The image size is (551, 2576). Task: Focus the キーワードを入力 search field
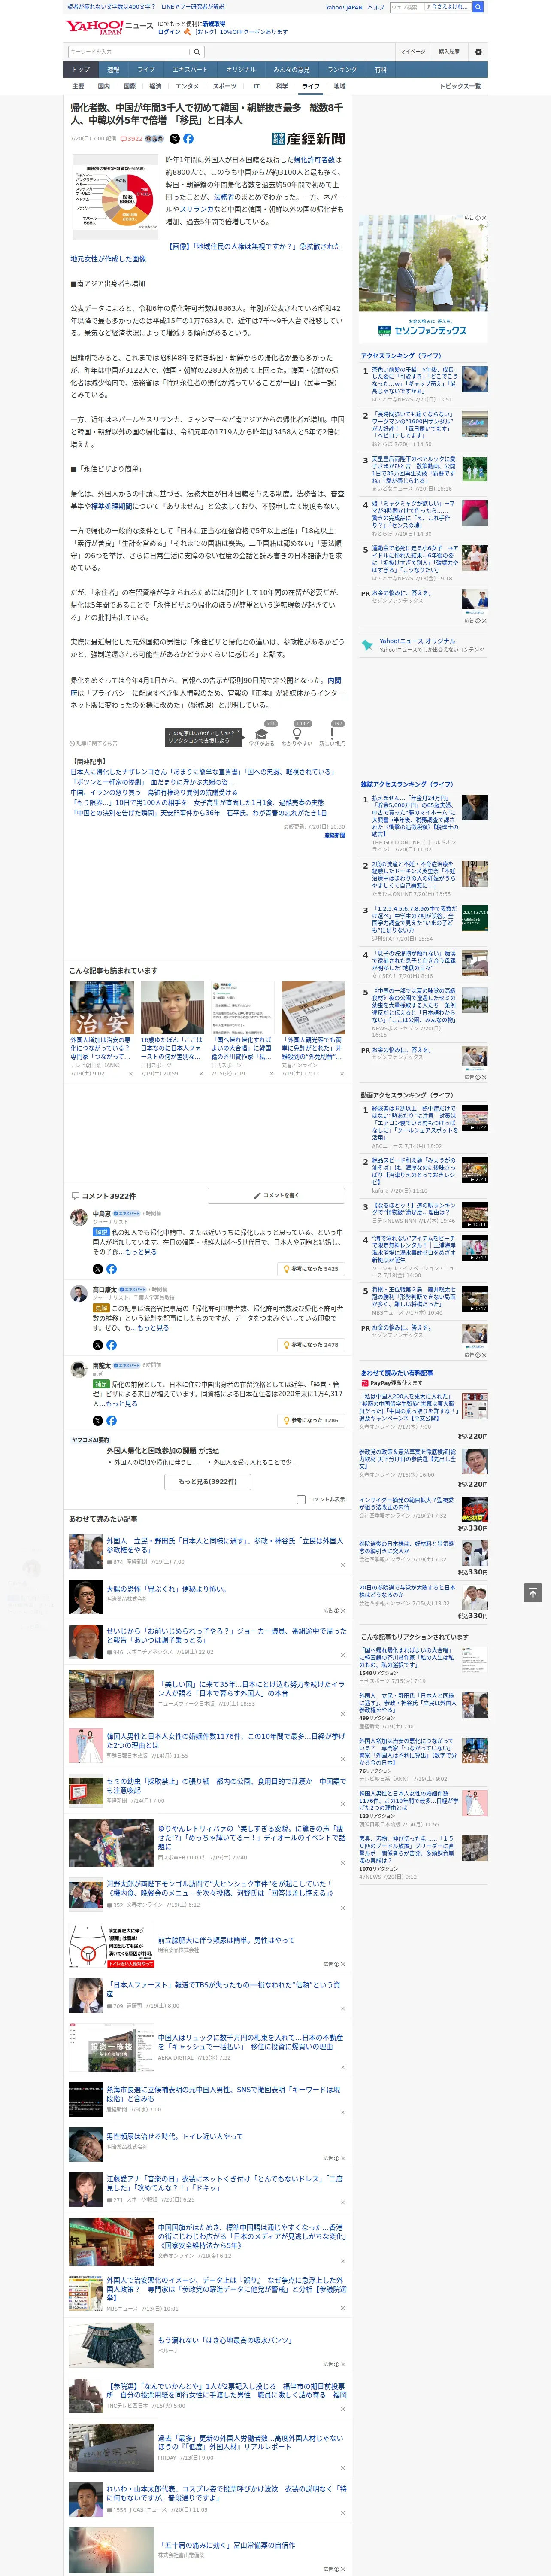coord(129,52)
